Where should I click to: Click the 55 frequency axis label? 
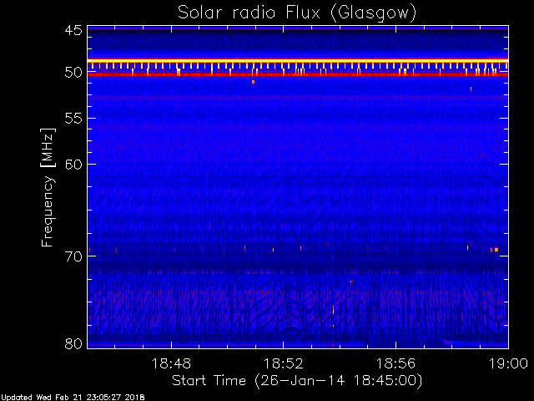(x=73, y=119)
